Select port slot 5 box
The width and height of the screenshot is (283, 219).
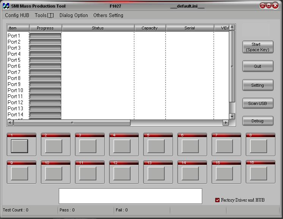pyautogui.click(x=156, y=146)
